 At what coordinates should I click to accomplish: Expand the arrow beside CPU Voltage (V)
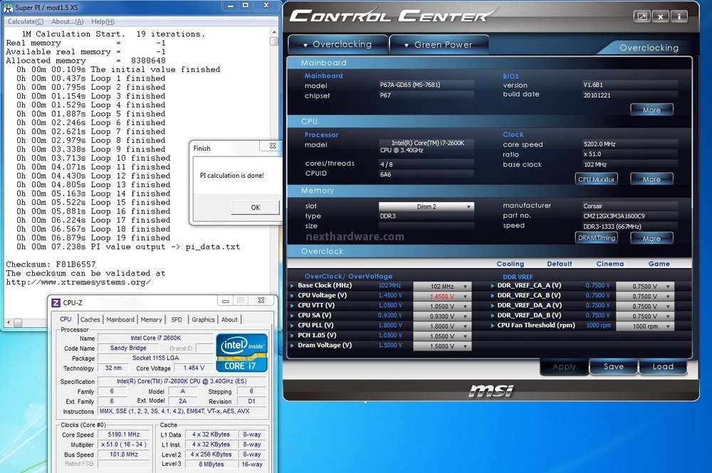point(292,296)
